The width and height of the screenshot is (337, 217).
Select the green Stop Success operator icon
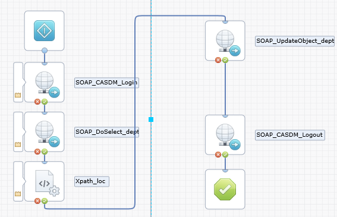point(225,189)
